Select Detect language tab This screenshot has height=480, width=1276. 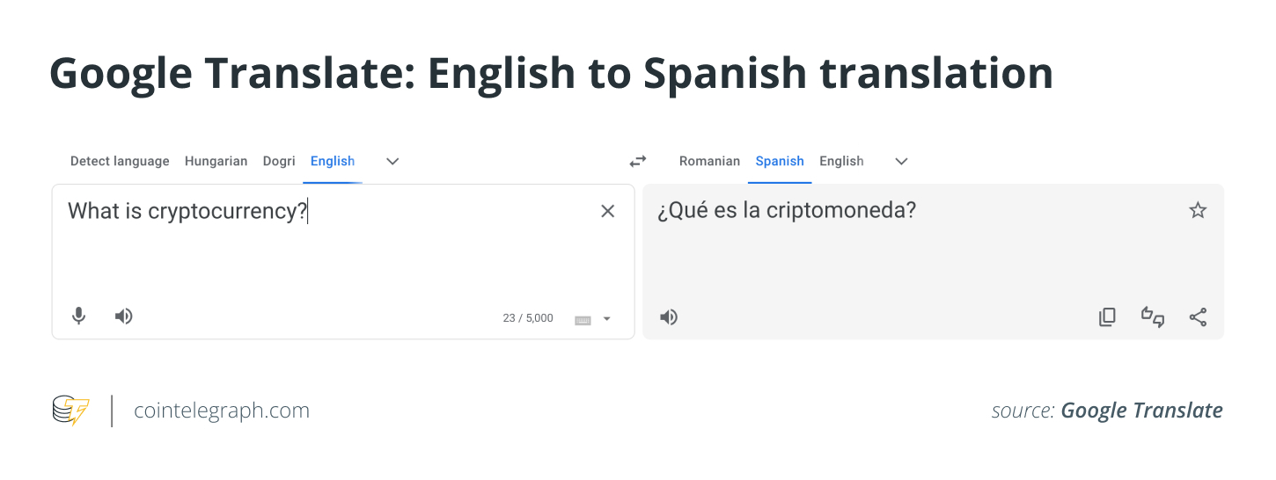pos(120,161)
